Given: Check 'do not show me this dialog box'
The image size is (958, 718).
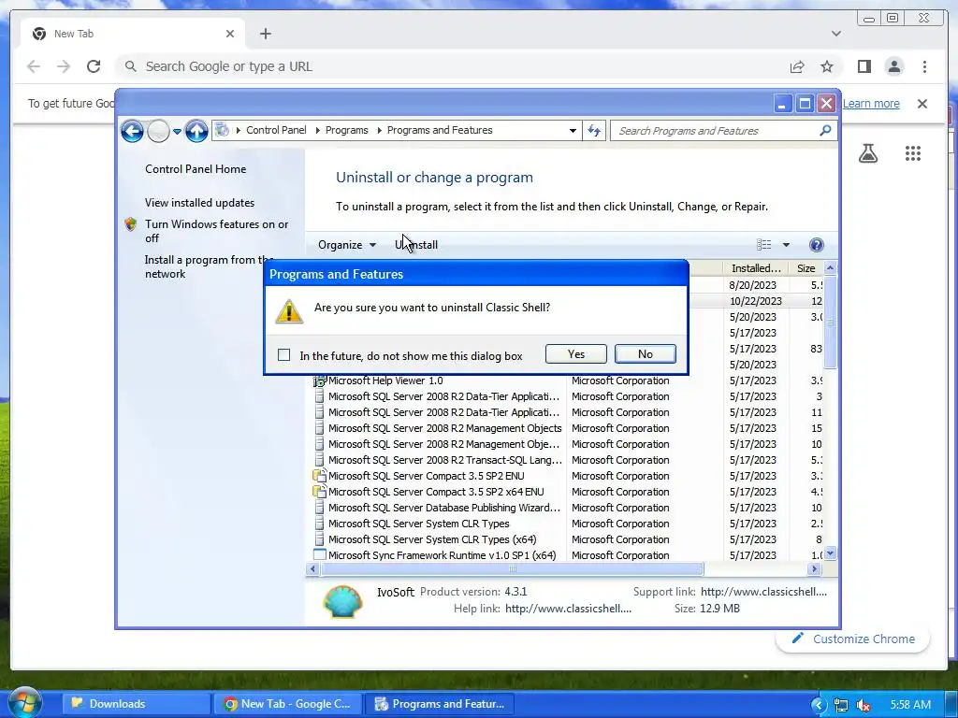Looking at the screenshot, I should pos(284,354).
